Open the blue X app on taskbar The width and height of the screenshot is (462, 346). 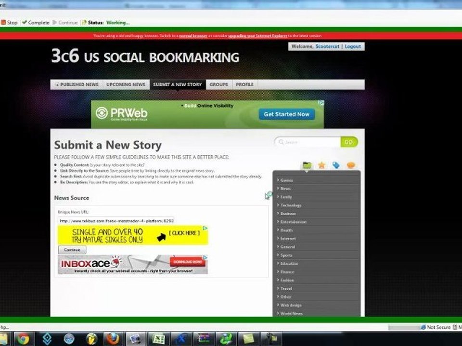pos(181,339)
